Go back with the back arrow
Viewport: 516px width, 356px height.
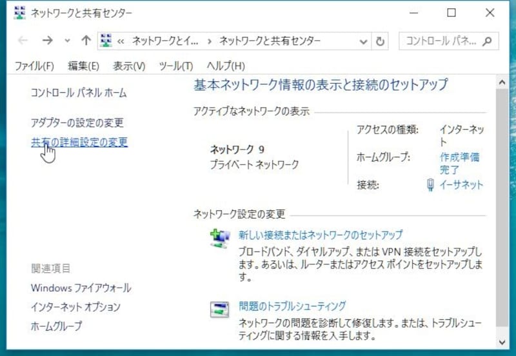(x=23, y=41)
